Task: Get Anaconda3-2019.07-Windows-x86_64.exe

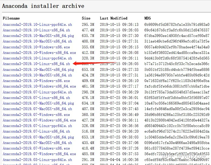Action: [x=39, y=154]
